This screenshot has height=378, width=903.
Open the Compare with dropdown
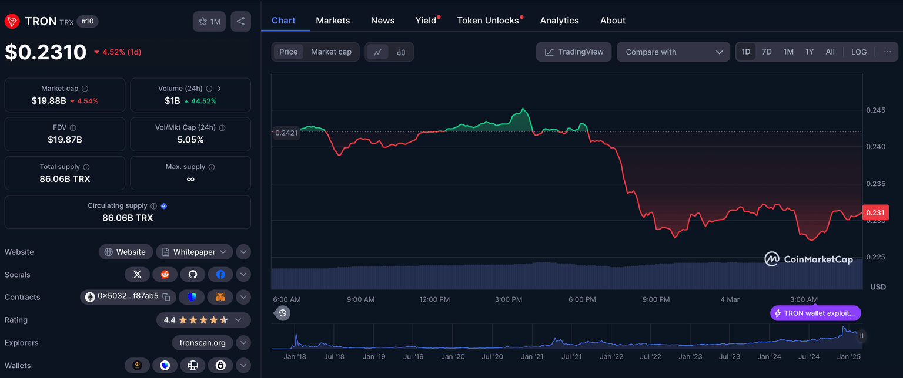tap(673, 52)
